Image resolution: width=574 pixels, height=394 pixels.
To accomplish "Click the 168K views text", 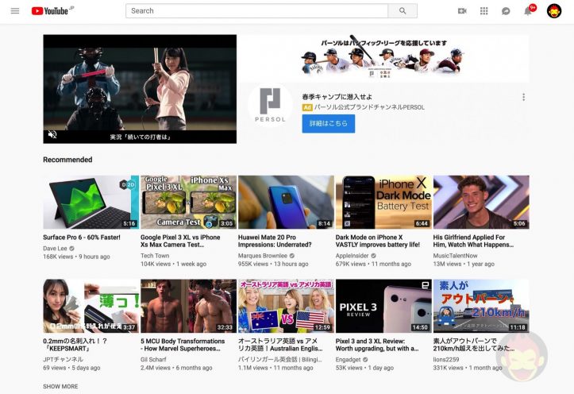I will coord(58,257).
